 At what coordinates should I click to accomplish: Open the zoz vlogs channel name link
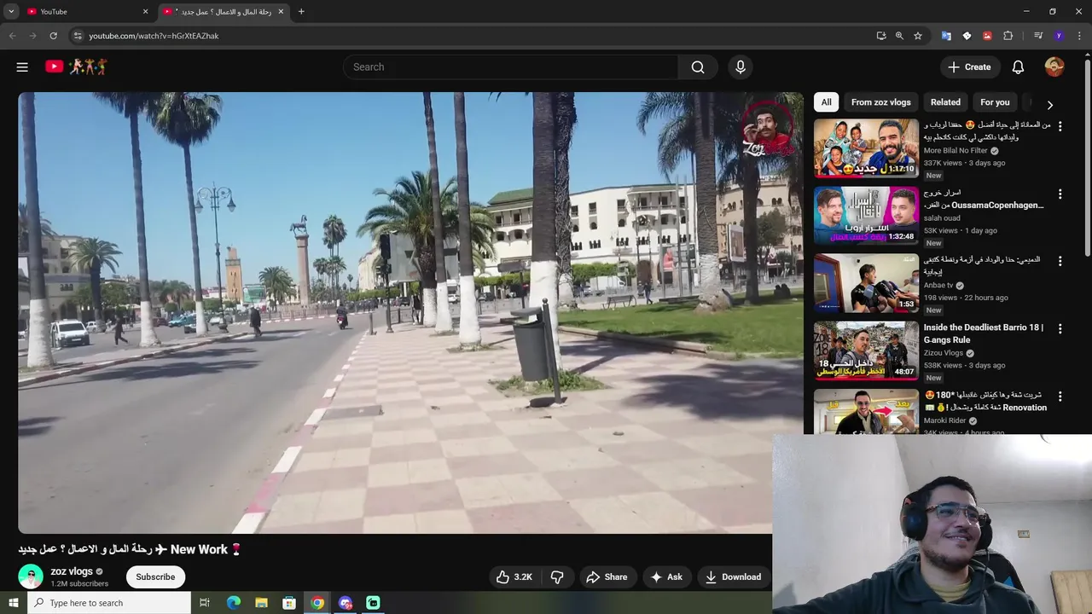(72, 571)
